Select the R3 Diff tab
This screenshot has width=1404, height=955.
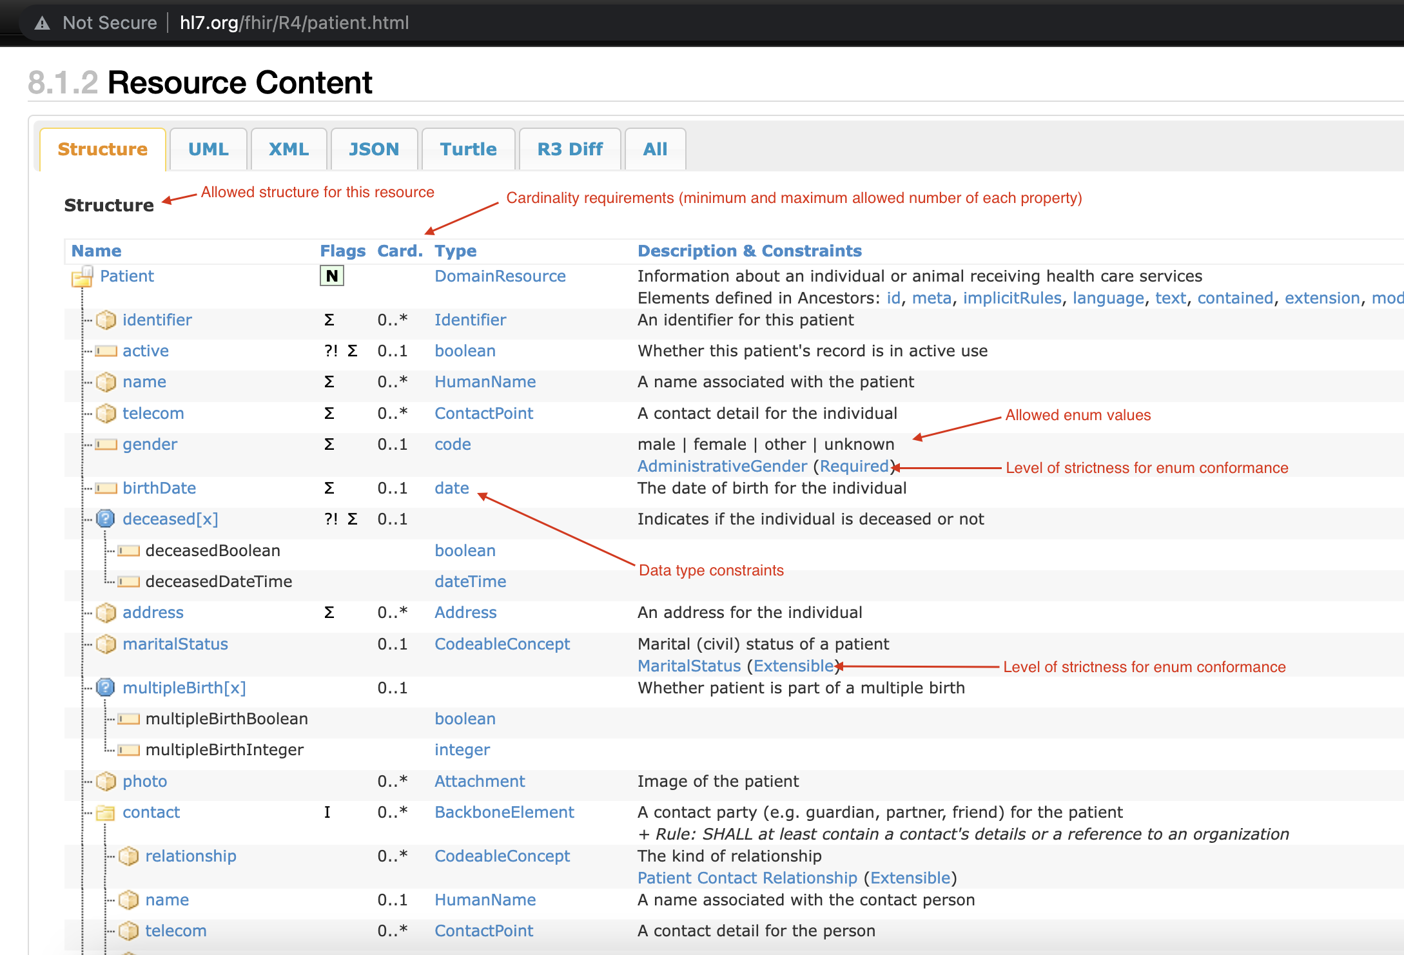pos(570,150)
